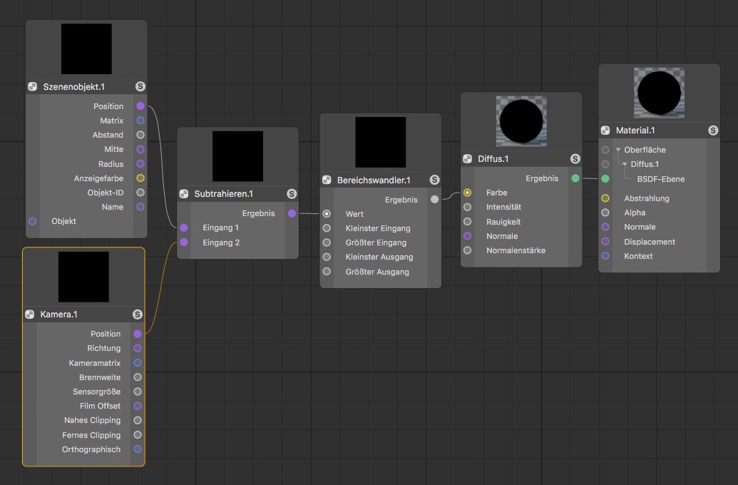Click the black Bereichswandler.1 preview thumbnail

pyautogui.click(x=380, y=142)
